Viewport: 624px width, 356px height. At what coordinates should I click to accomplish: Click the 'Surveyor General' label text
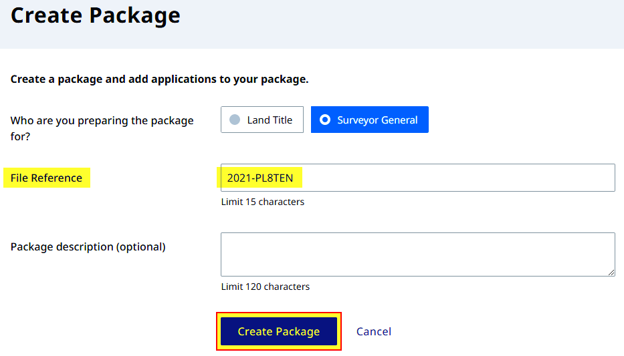[x=377, y=120]
